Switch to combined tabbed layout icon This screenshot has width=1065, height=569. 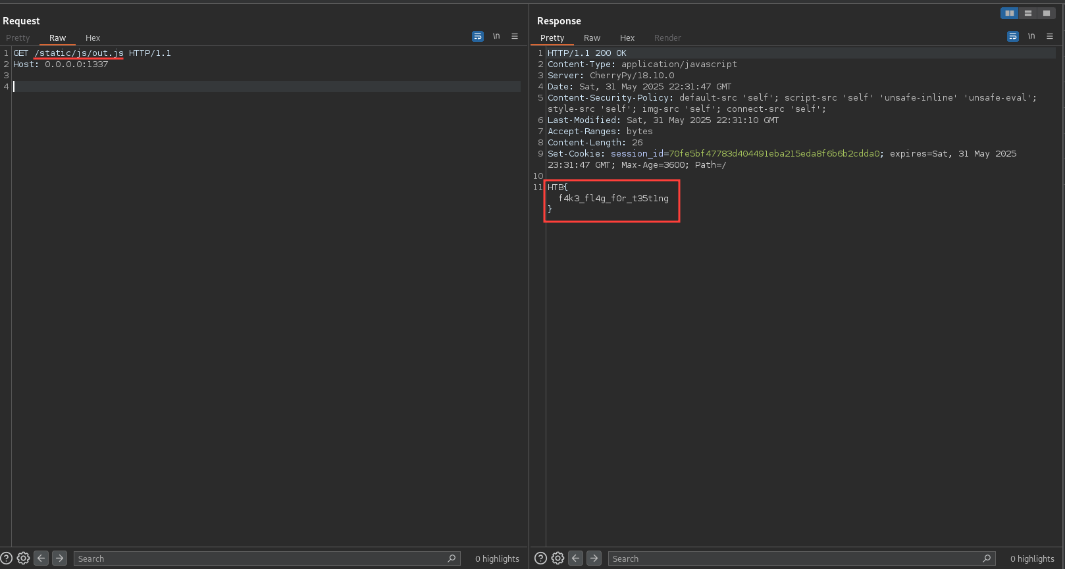click(1046, 13)
